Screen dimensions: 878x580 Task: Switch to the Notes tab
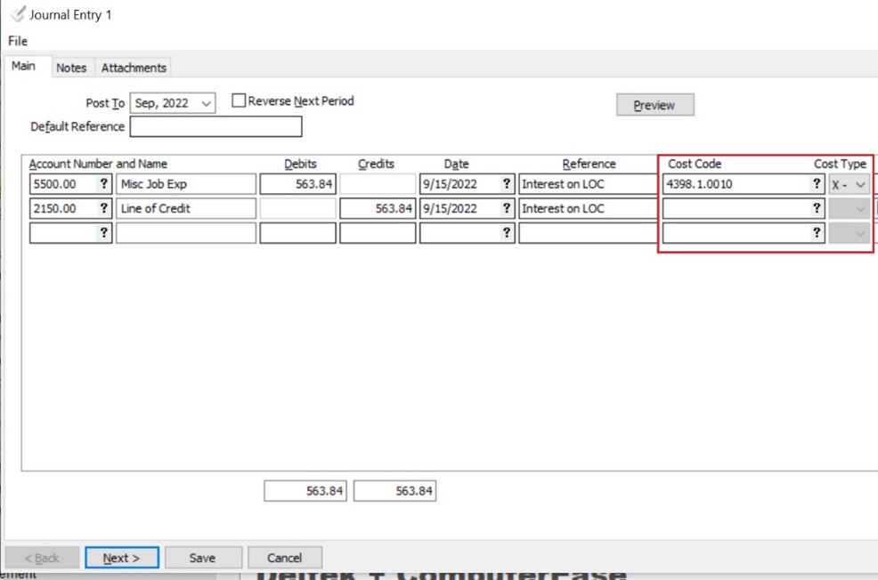pos(71,68)
